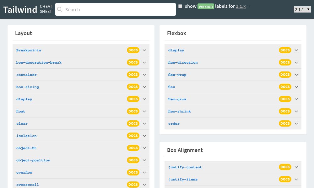Open DOCS for Breakpoints
Viewport: 314px width, 188px height.
(133, 50)
